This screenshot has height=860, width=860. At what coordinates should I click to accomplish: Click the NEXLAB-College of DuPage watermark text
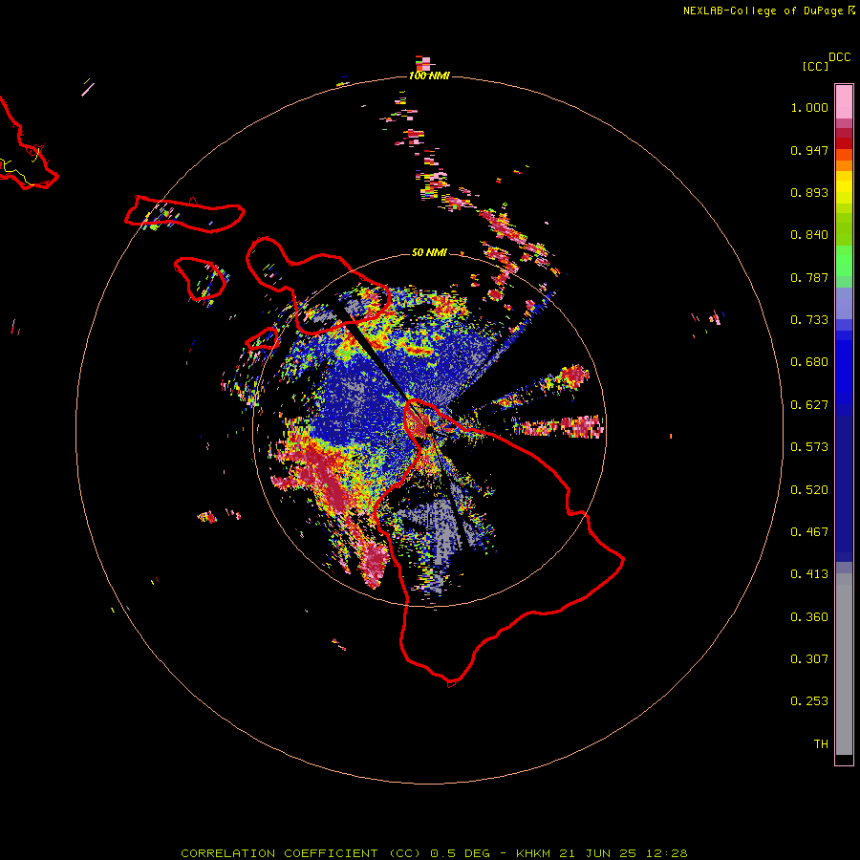click(x=763, y=11)
